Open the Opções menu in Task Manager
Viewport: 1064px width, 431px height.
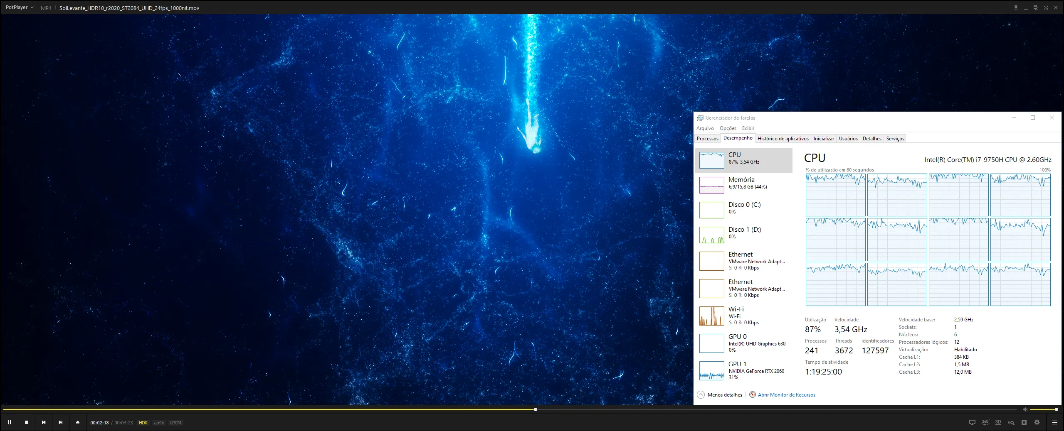[728, 128]
